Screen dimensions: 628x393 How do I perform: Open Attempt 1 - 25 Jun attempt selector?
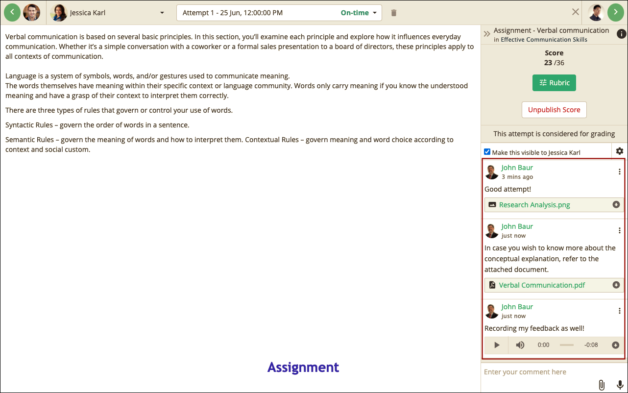(279, 13)
